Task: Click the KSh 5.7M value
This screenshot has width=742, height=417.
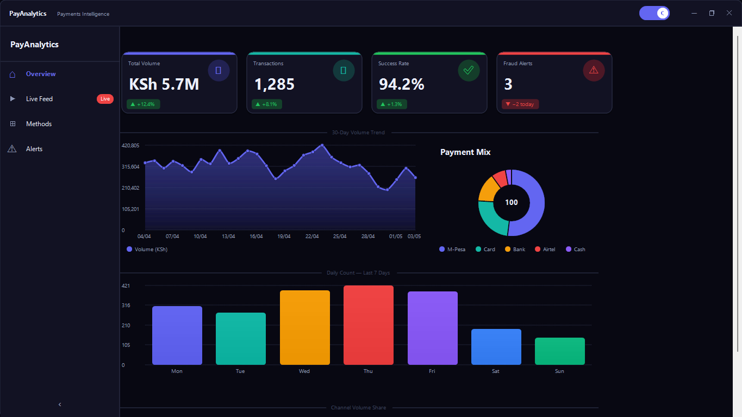Action: [x=164, y=84]
